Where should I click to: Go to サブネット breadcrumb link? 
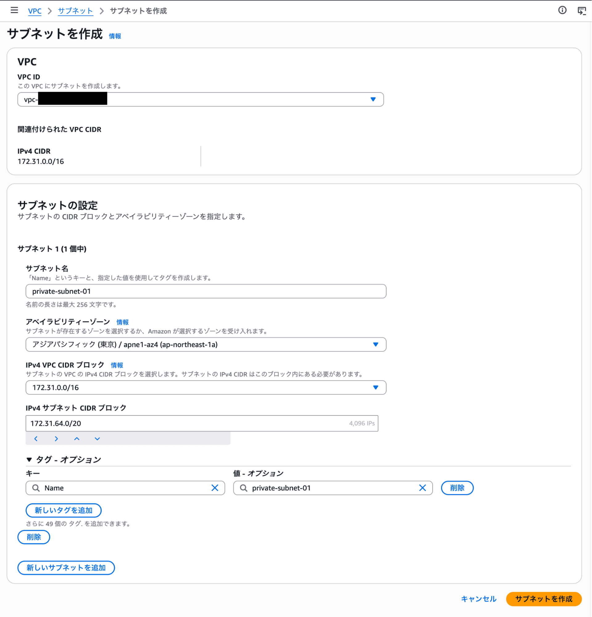75,11
